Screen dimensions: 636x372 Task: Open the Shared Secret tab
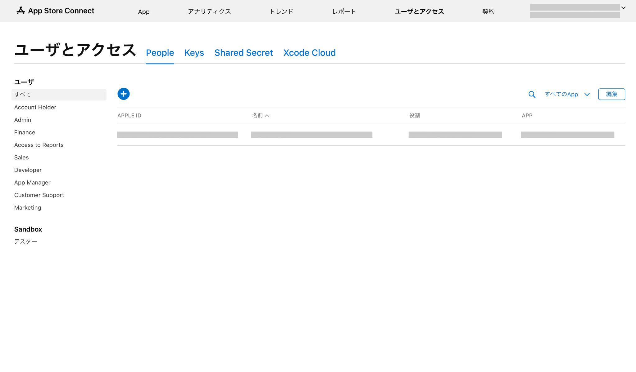pos(243,53)
